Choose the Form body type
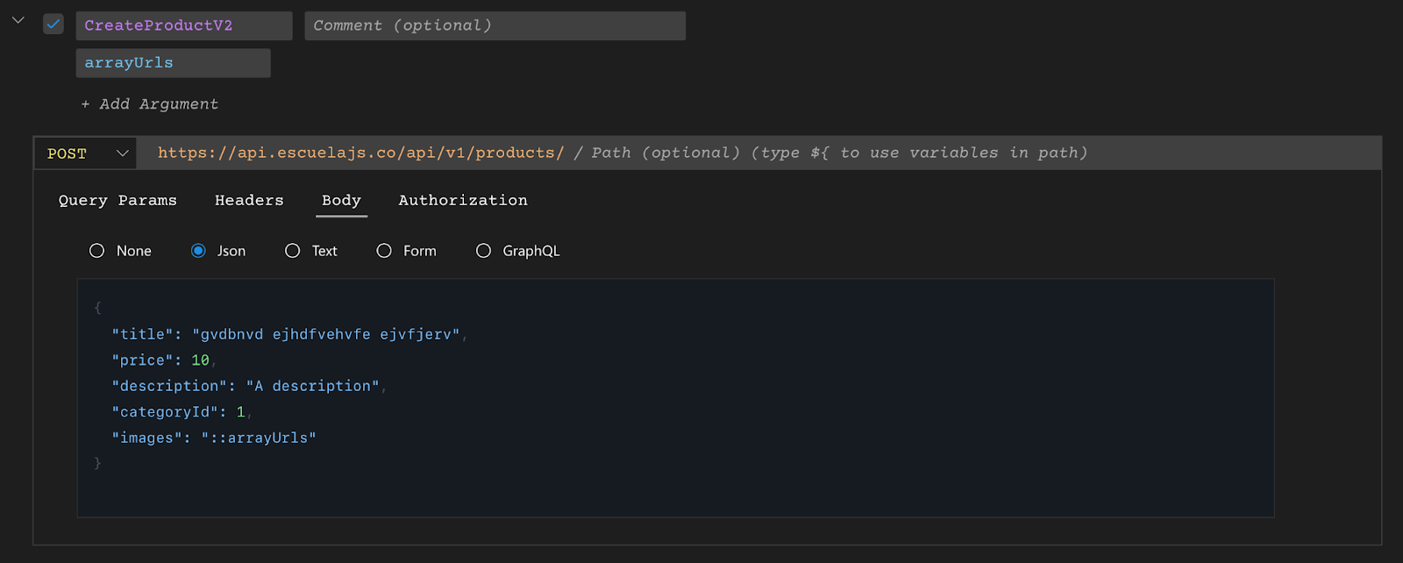Viewport: 1403px width, 563px height. point(384,251)
